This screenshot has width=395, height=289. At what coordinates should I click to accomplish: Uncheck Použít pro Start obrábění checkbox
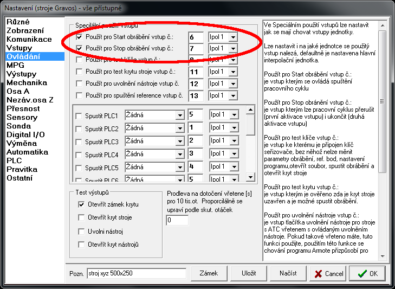pos(79,37)
